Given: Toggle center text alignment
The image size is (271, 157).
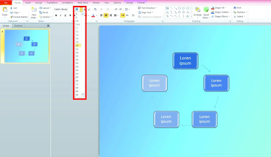Looking at the screenshot, I should (x=106, y=15).
